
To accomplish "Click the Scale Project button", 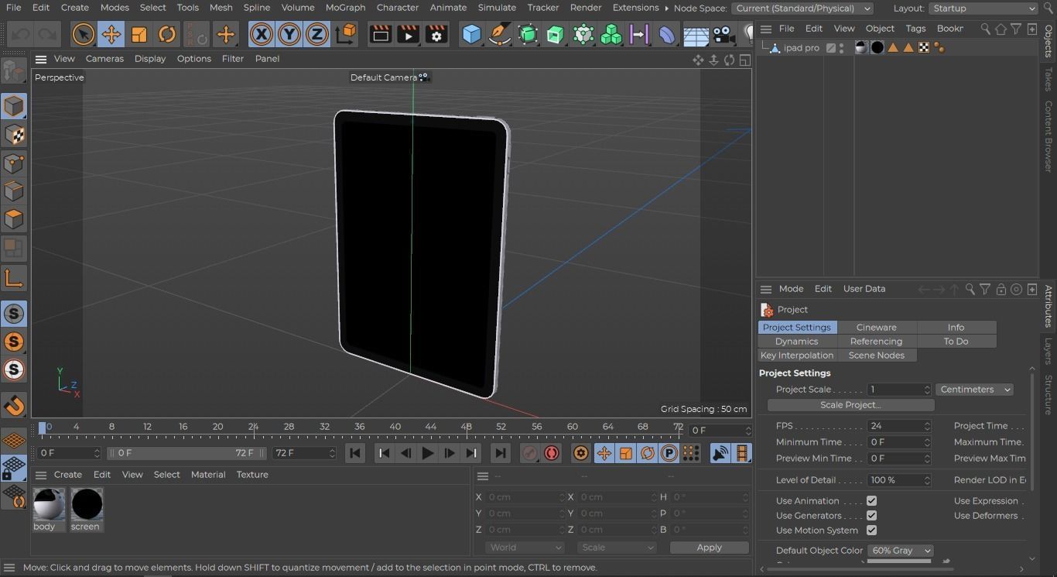I will tap(850, 405).
